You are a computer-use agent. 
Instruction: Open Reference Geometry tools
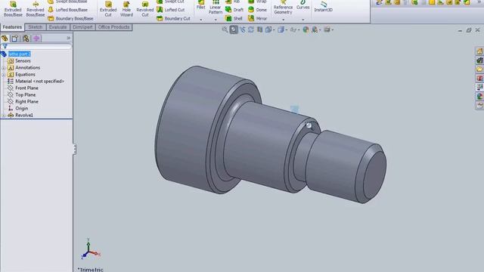(283, 8)
